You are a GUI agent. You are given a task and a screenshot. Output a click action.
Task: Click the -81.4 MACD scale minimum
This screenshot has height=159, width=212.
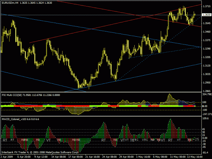coord(205,153)
